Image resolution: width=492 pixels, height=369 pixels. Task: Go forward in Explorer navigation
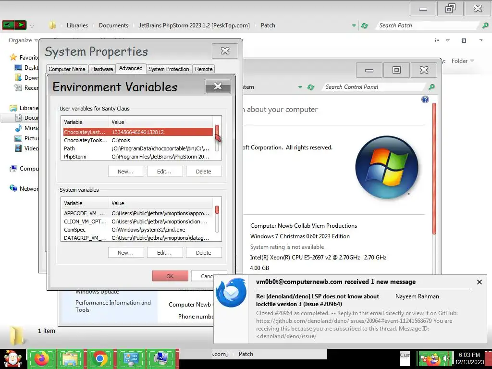point(20,25)
